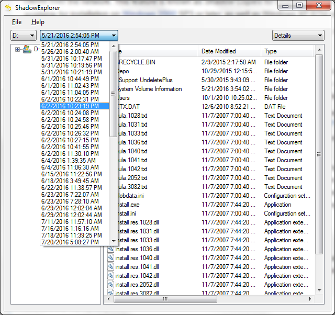Select snapshot 6/1/2016 11:04:05 PM

[x=74, y=93]
